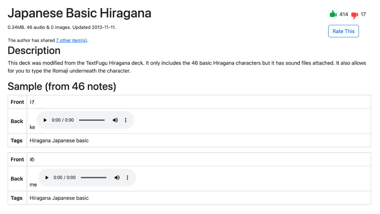Open the '7 other item(s)' link
The height and width of the screenshot is (214, 380).
72,40
